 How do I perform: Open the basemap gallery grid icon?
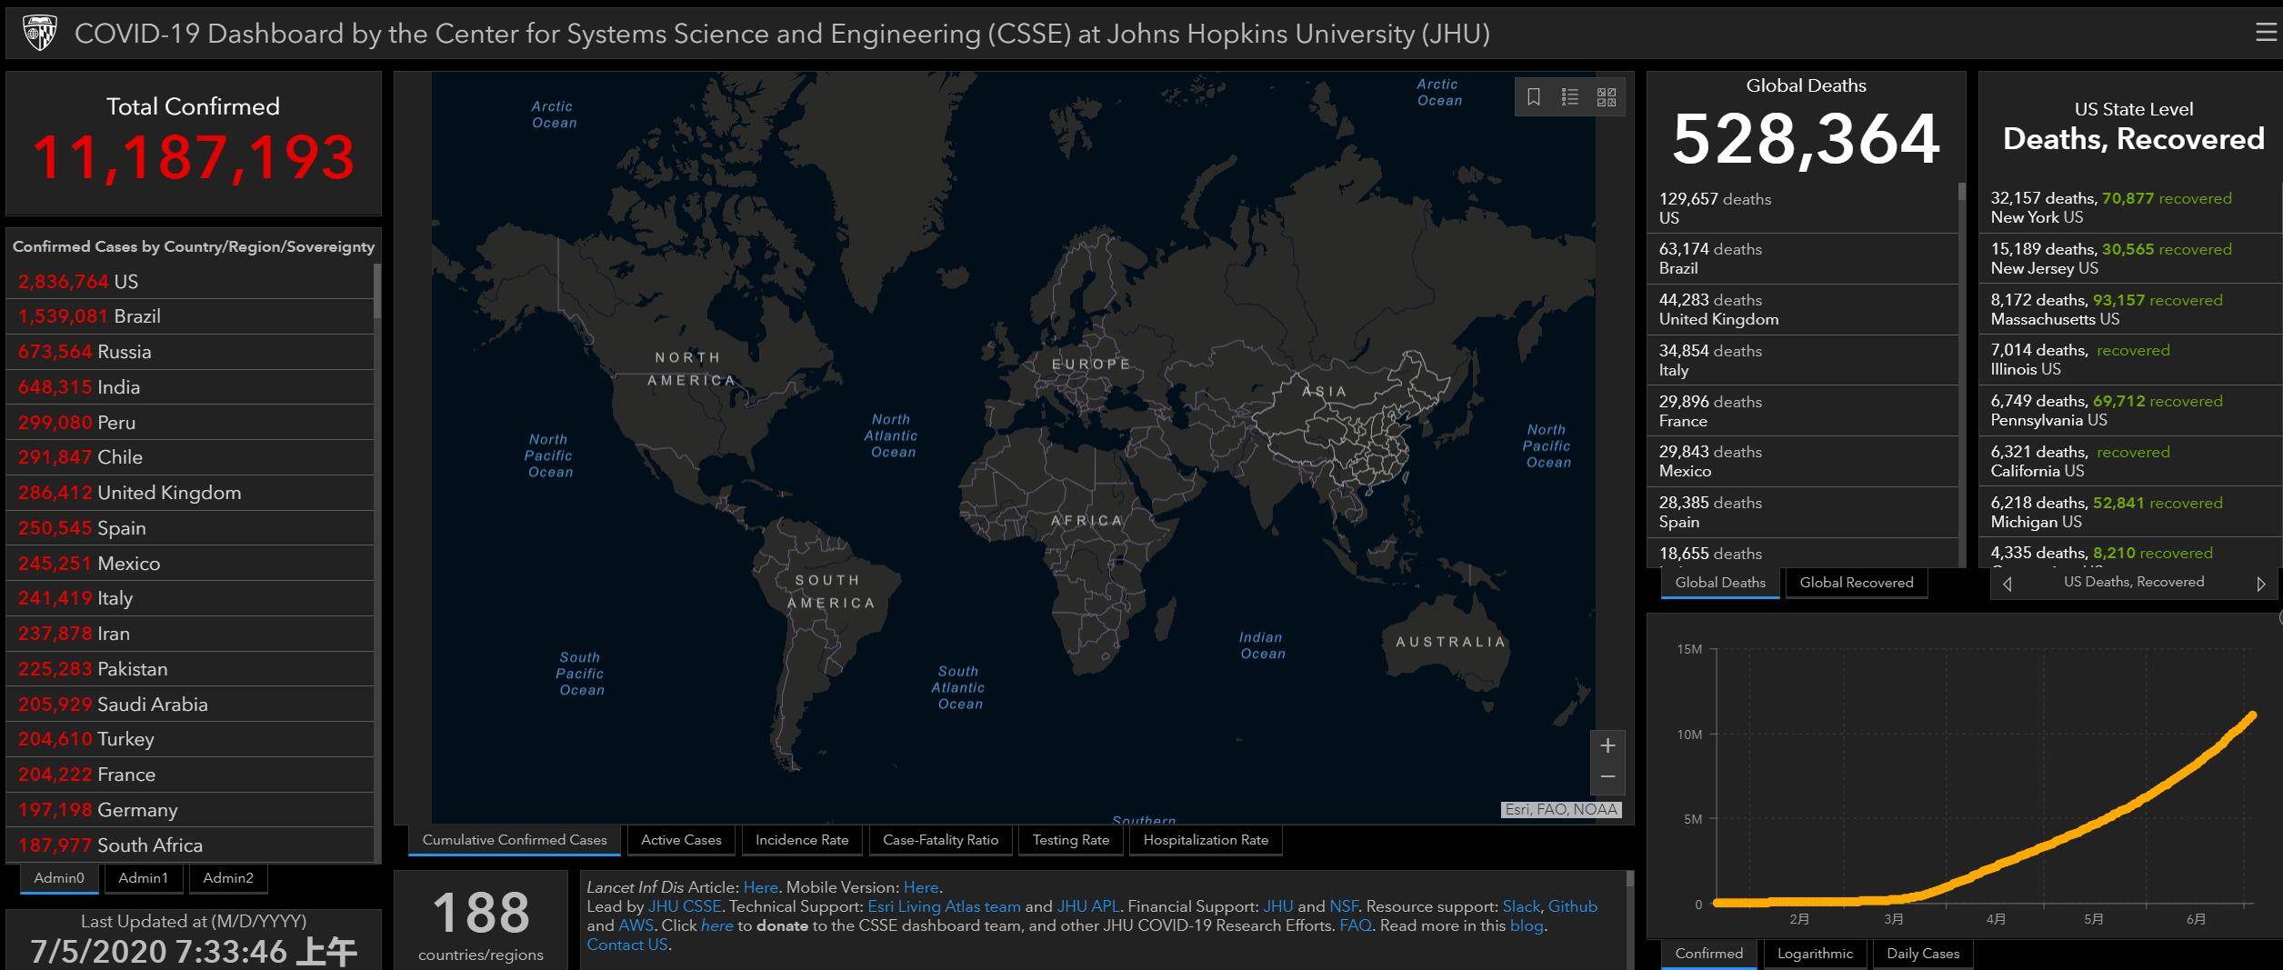pos(1607,97)
